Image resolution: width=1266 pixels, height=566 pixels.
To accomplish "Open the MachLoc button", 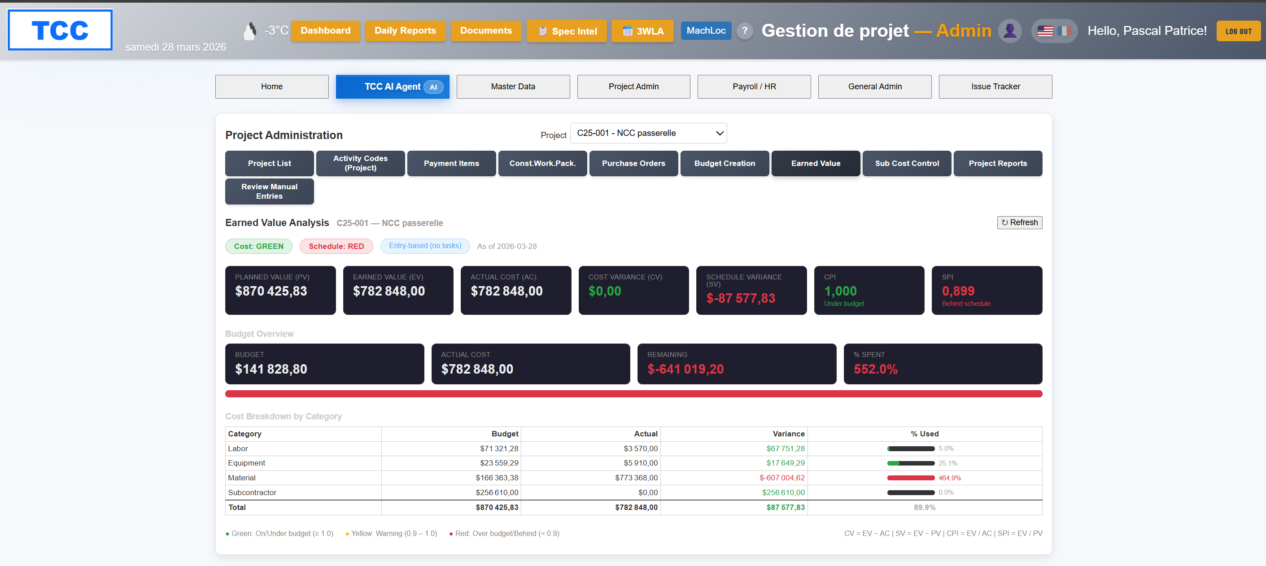I will point(706,30).
